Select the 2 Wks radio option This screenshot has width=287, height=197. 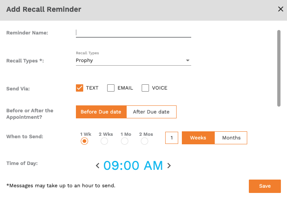[x=104, y=141]
